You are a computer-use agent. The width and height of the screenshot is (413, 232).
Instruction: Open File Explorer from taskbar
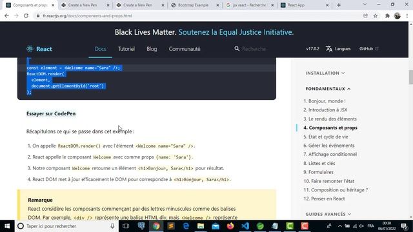pyautogui.click(x=201, y=226)
